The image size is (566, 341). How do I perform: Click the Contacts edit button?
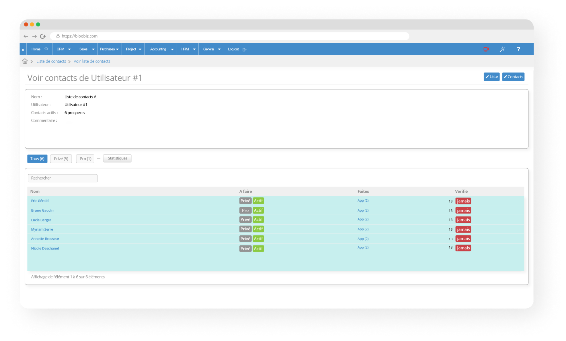(x=513, y=77)
